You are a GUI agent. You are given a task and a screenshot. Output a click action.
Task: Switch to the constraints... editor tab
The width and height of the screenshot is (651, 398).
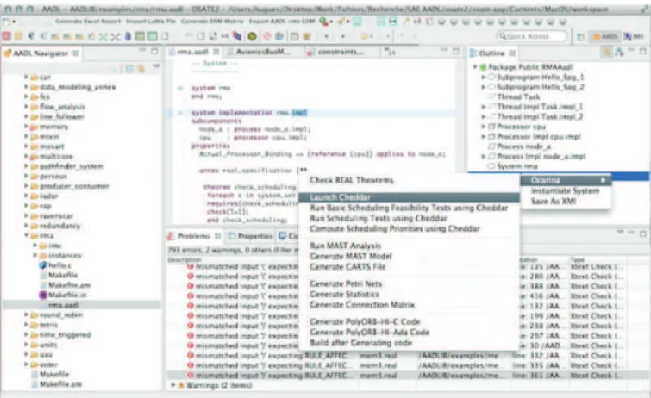point(340,52)
